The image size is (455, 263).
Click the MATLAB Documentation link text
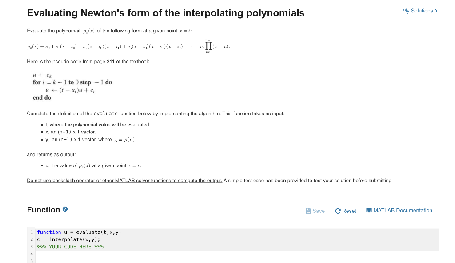[403, 210]
